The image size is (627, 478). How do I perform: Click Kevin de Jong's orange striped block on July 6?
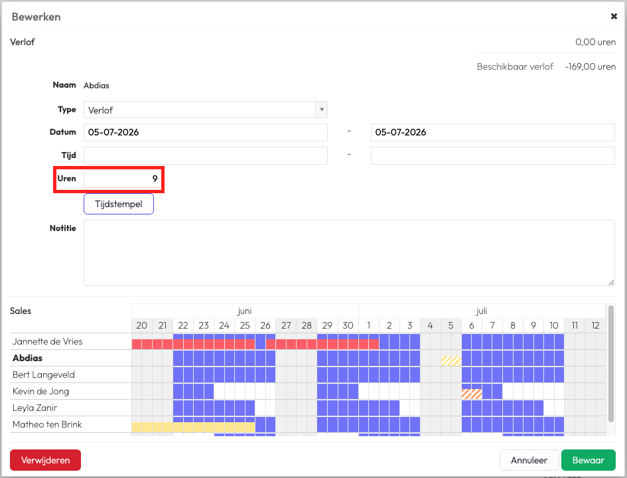click(x=472, y=394)
